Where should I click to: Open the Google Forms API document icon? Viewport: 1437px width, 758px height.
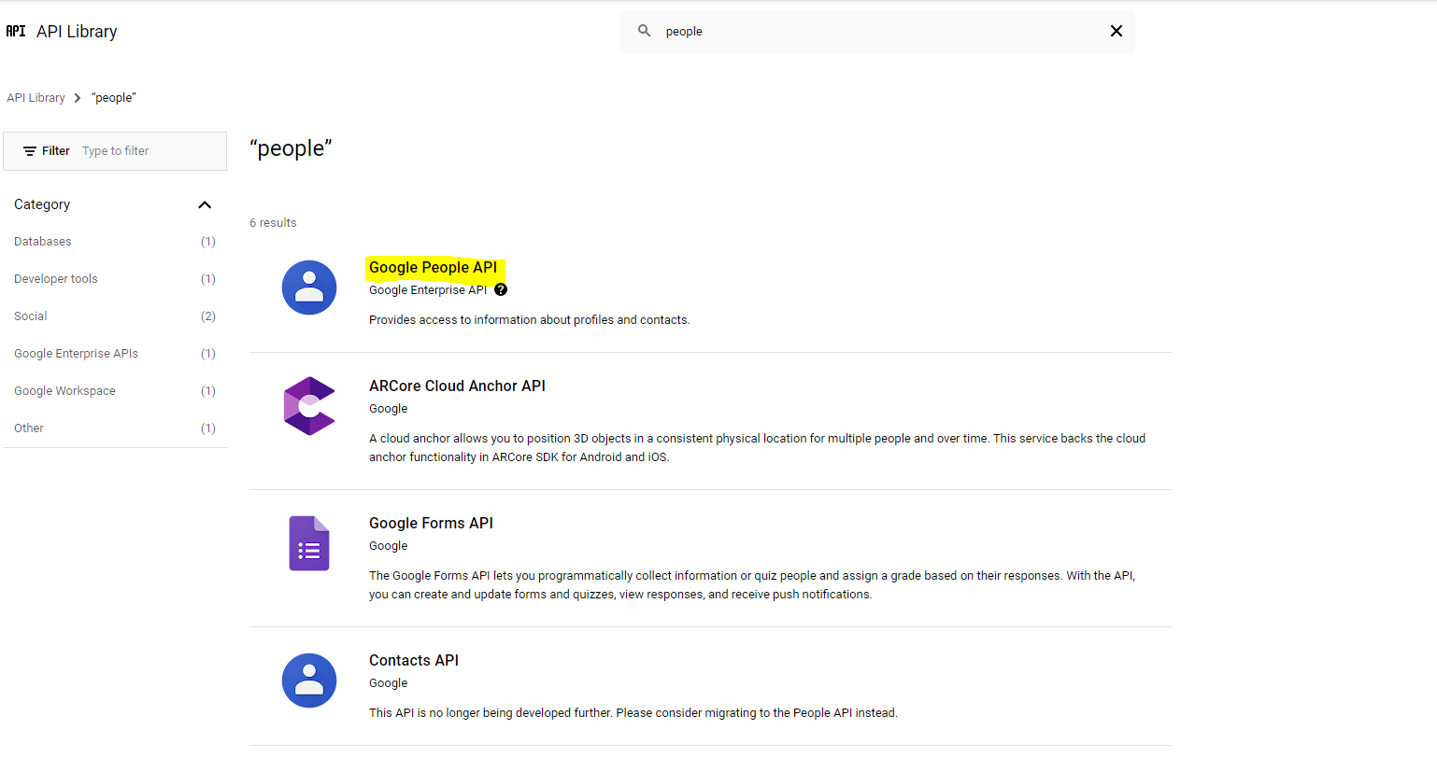(309, 543)
